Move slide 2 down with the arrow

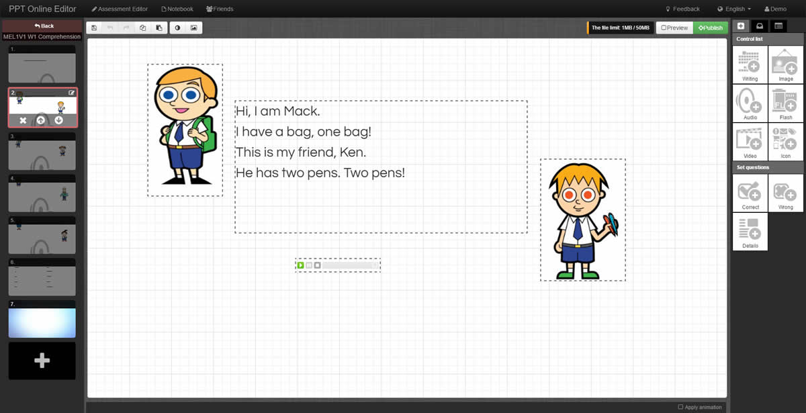click(59, 120)
